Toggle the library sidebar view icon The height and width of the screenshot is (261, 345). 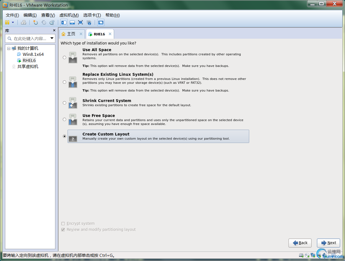point(64,22)
